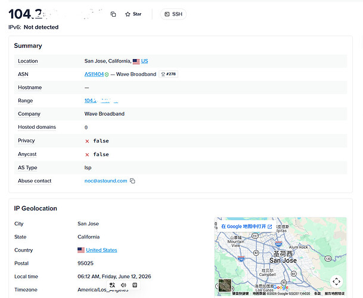Click the red X icon in Anycast row
The width and height of the screenshot is (363, 298).
(87, 155)
